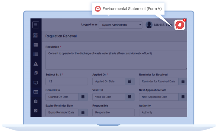Open calendar picker for Valid Till

[129, 97]
